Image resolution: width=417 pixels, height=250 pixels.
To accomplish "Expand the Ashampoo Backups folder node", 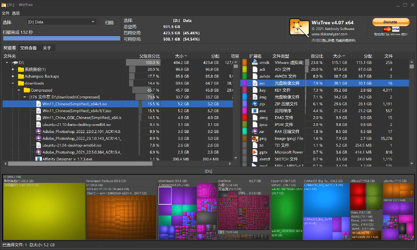I will [13, 76].
